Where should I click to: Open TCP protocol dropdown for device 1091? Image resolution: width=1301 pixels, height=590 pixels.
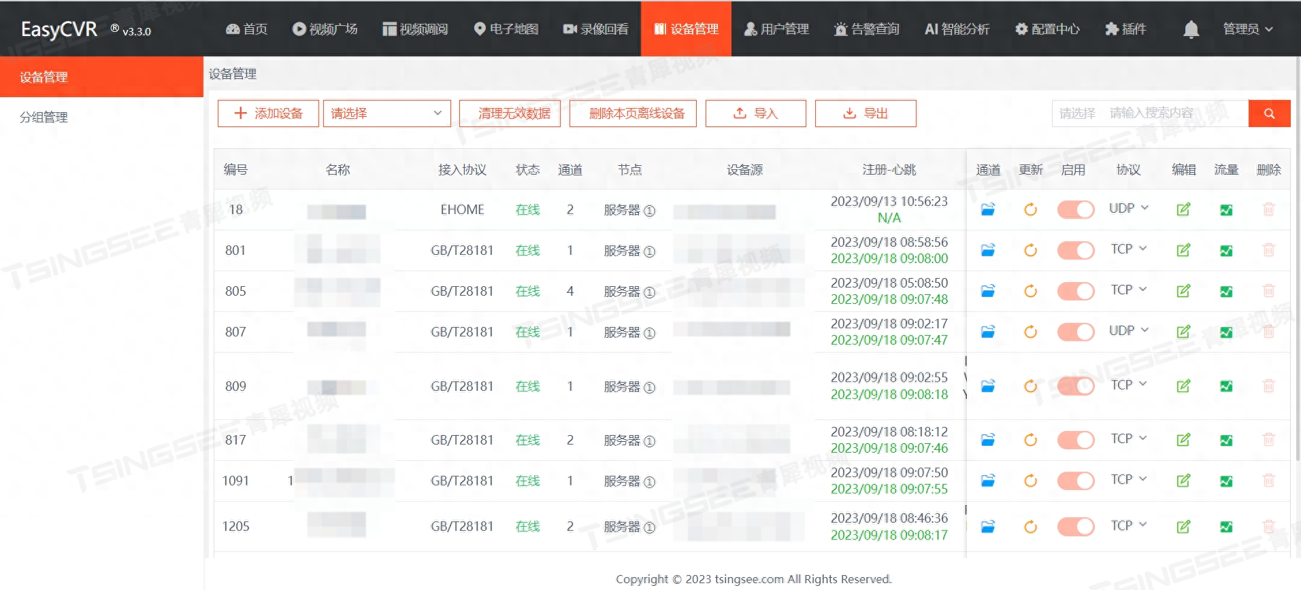tap(1128, 479)
